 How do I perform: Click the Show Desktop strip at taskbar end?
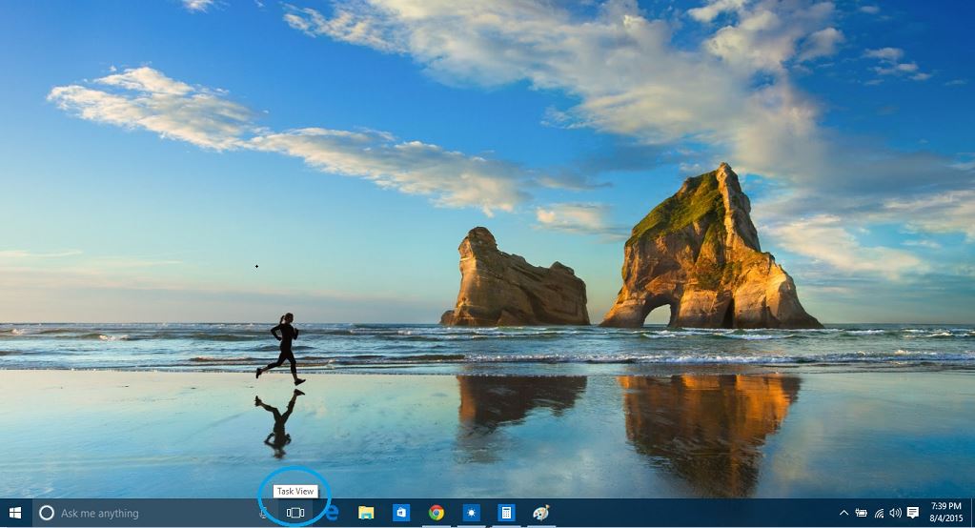[972, 513]
